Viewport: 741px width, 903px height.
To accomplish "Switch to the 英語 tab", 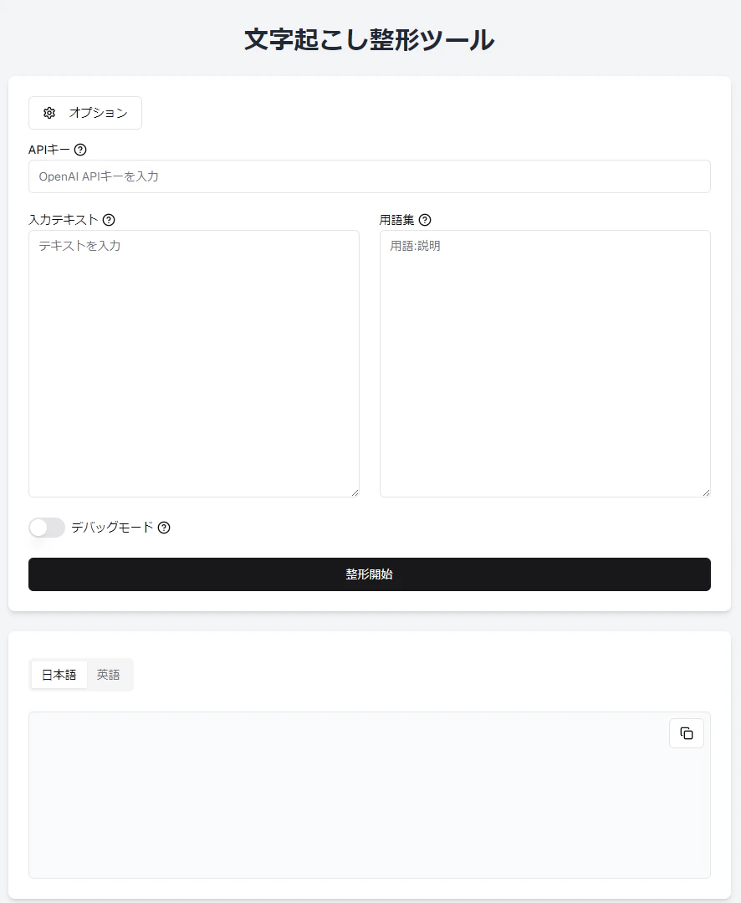I will (109, 675).
